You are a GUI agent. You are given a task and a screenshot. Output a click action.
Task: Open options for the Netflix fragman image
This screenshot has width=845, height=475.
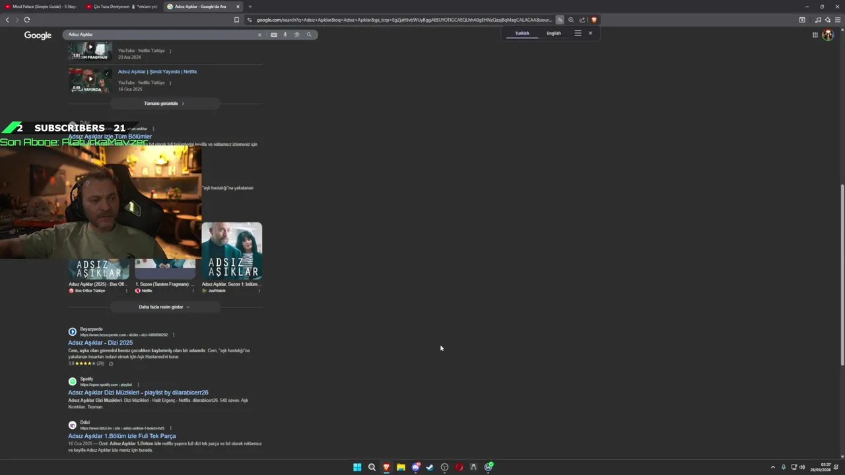coord(193,291)
